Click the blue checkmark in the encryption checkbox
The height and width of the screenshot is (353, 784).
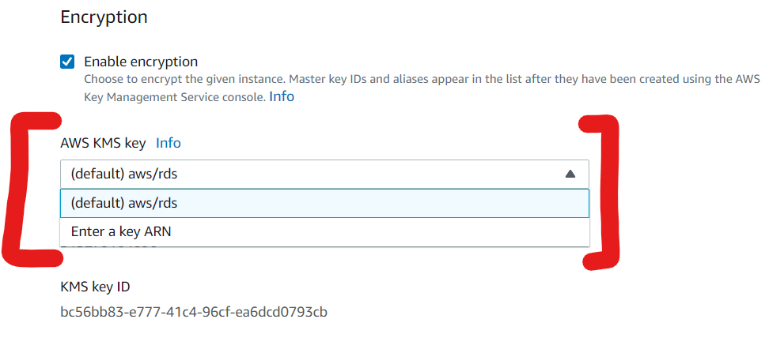coord(68,62)
